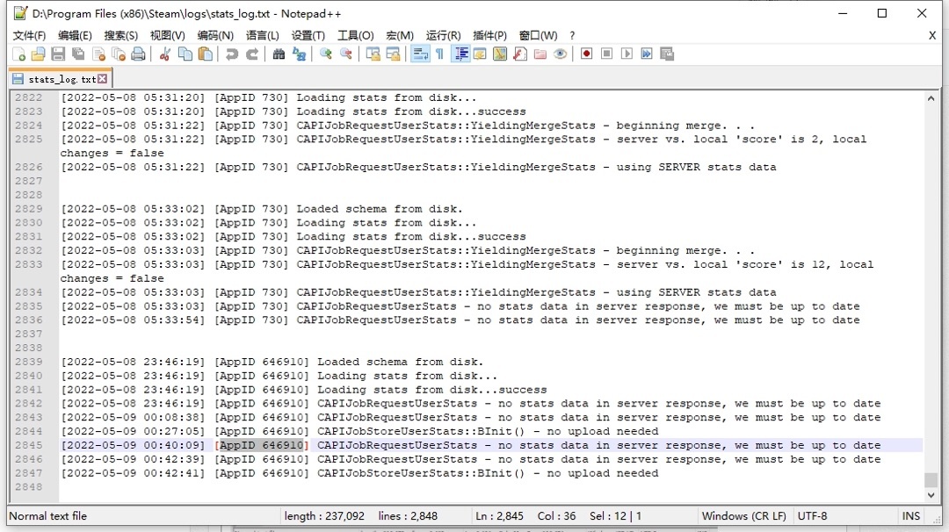The width and height of the screenshot is (949, 532).
Task: Play back the recorded macro
Action: 627,54
